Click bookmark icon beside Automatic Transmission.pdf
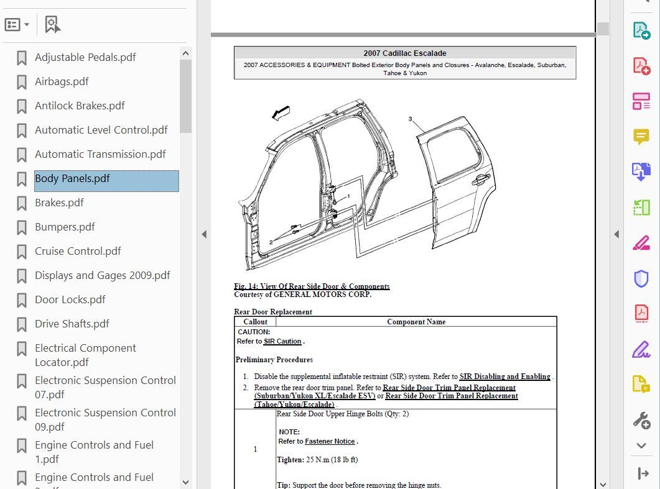 pos(22,155)
